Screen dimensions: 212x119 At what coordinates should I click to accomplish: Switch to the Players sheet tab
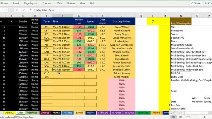click(x=91, y=113)
